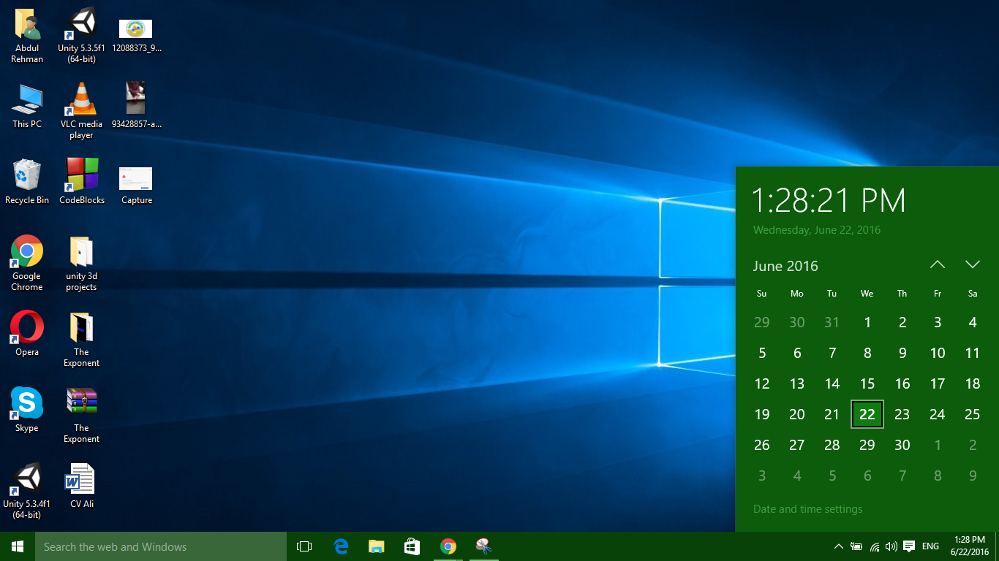
Task: Select June 15 on the calendar
Action: (x=867, y=383)
